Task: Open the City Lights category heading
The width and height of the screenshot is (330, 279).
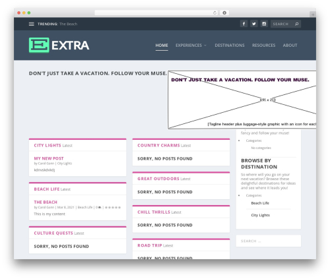Action: coord(48,145)
